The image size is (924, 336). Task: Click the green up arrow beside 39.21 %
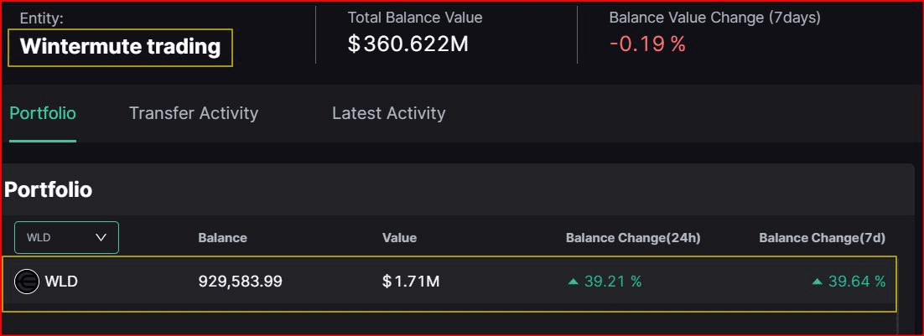click(573, 282)
